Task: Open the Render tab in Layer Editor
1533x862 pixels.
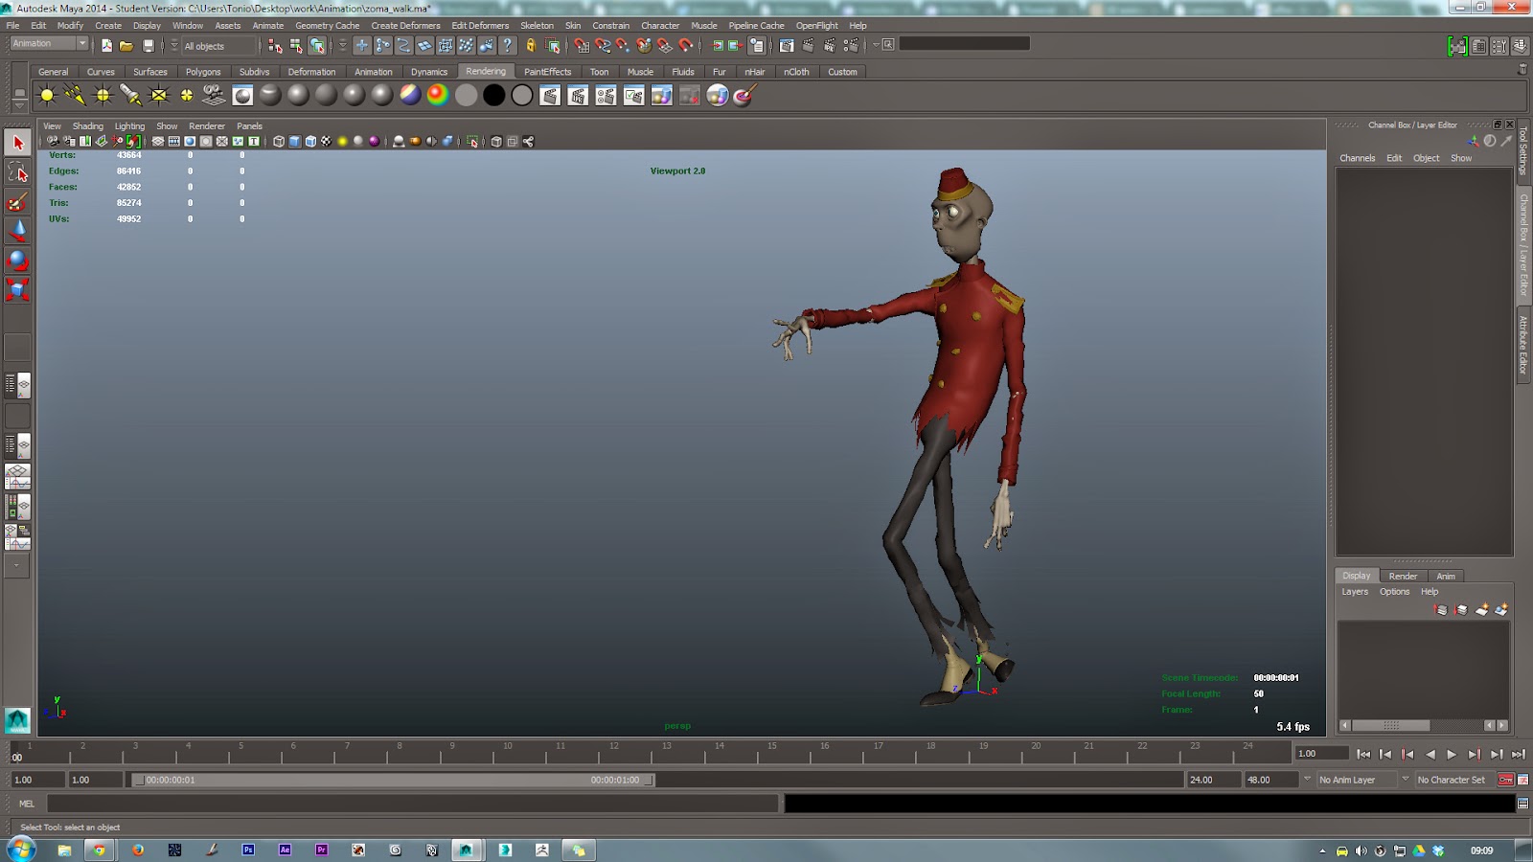Action: 1403,576
